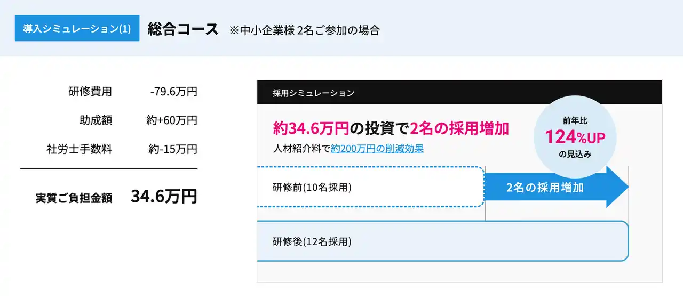Click the 約-15万円 fee amount
This screenshot has height=300, width=683.
(x=173, y=149)
